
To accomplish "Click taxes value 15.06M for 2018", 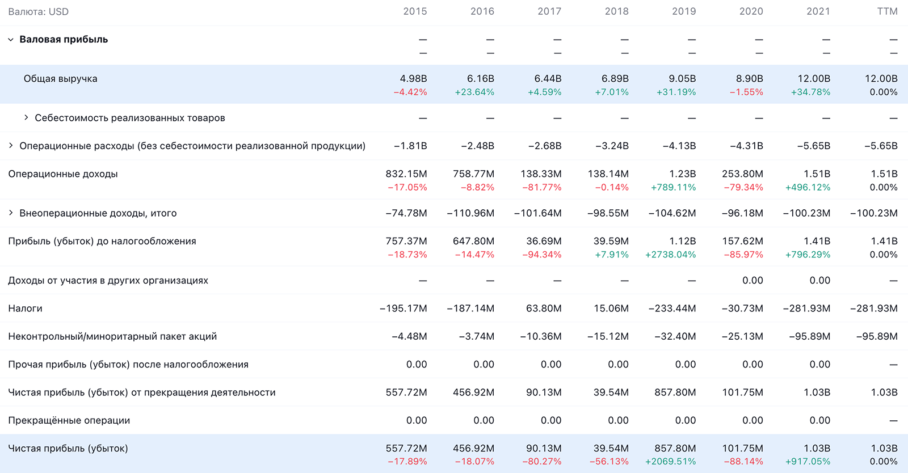I will coord(611,309).
